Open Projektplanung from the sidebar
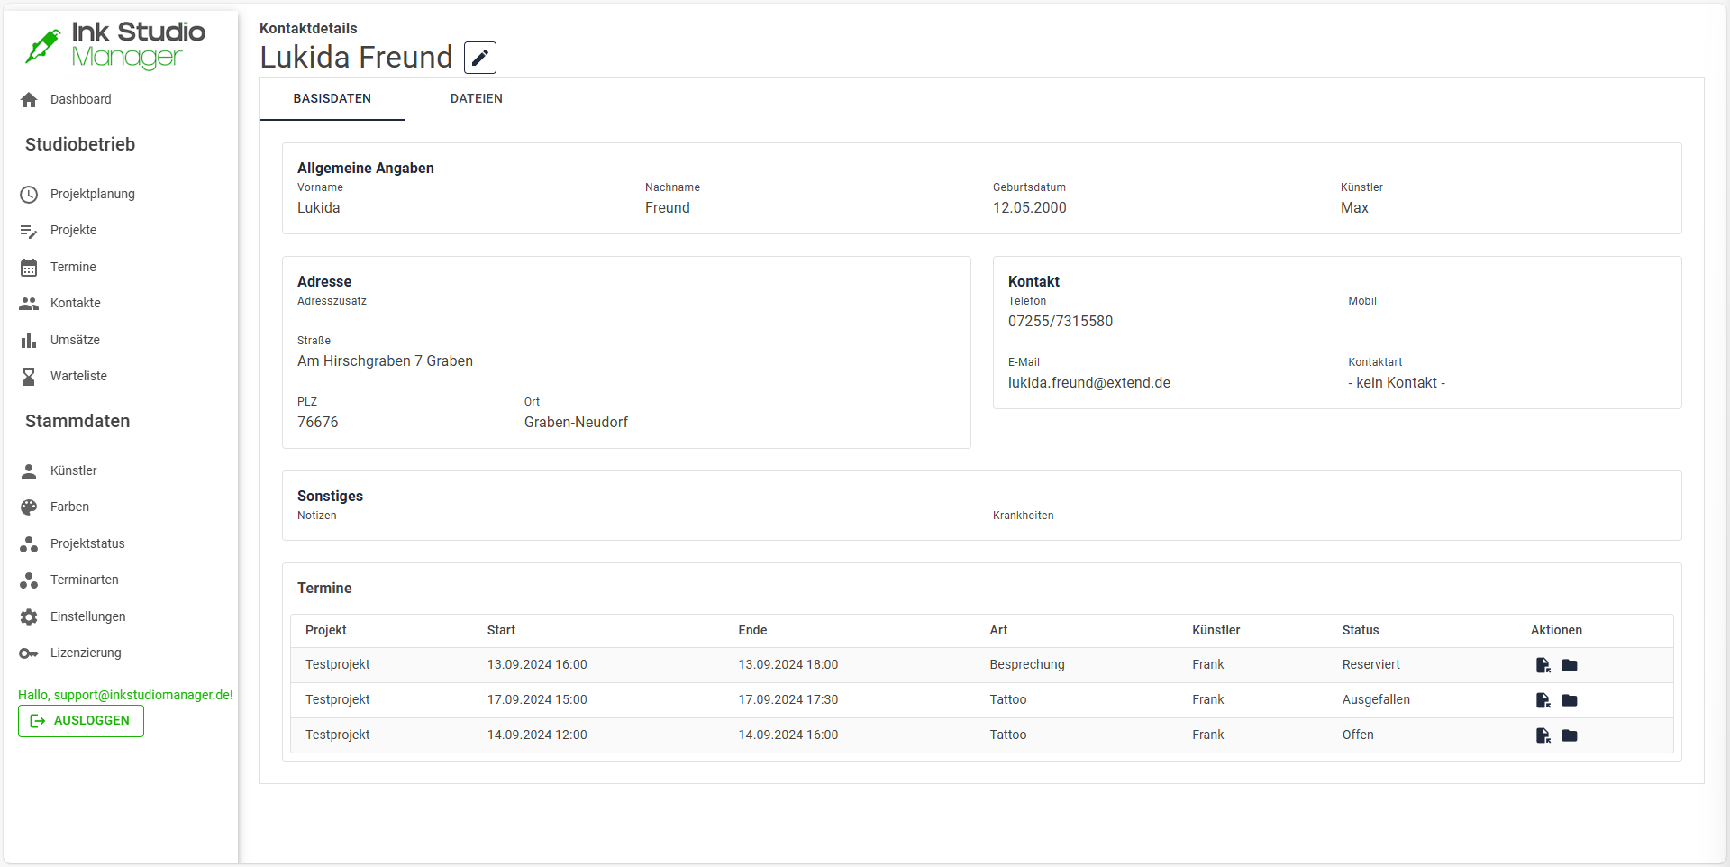Screen dimensions: 1730x867 (x=93, y=195)
